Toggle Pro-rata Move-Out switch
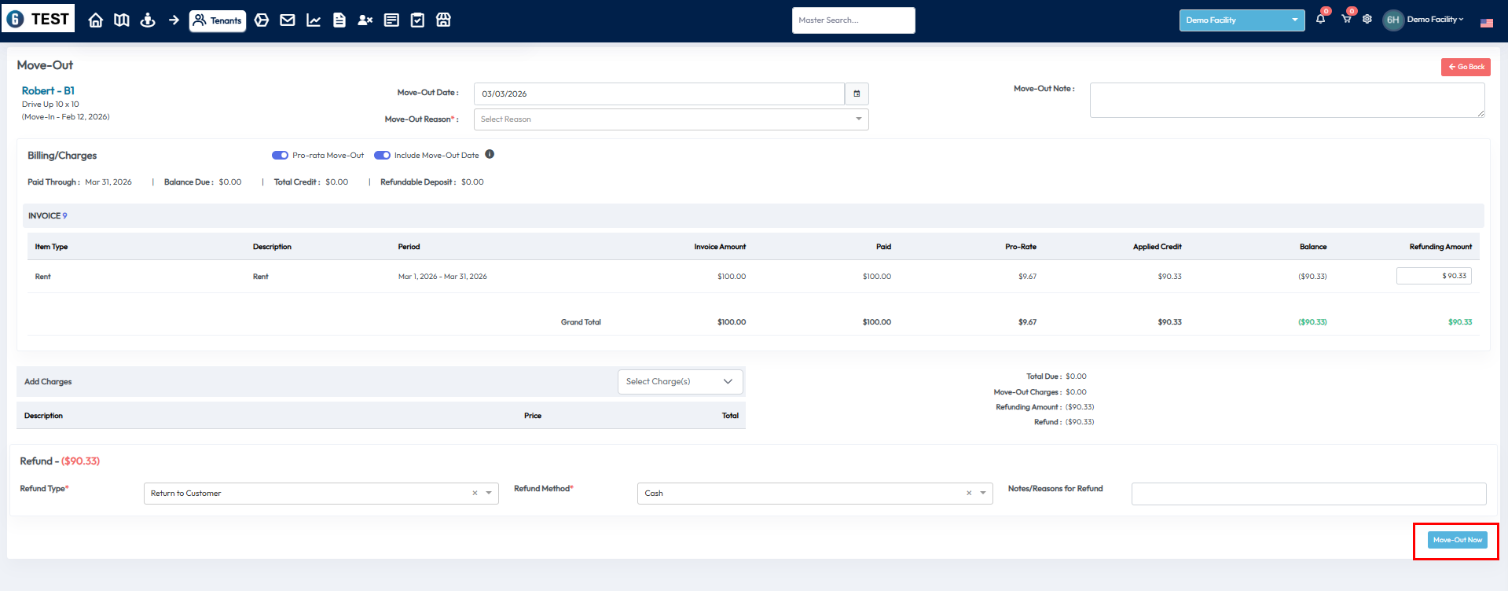The width and height of the screenshot is (1508, 591). [x=280, y=156]
